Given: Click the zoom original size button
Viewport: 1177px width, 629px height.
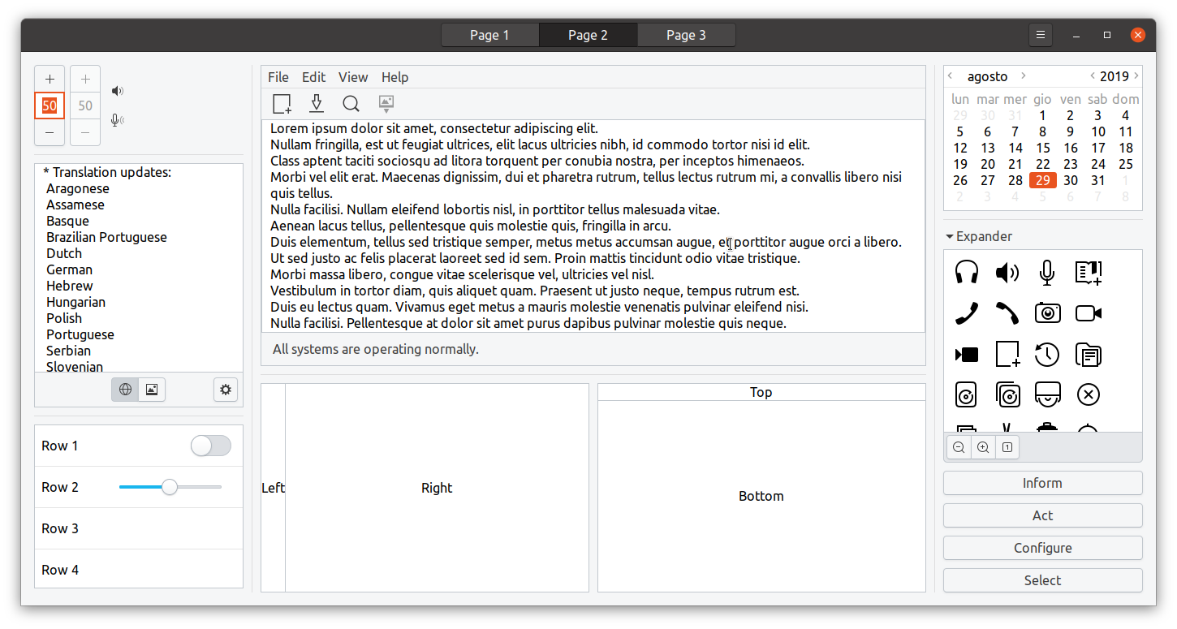Looking at the screenshot, I should [1007, 447].
